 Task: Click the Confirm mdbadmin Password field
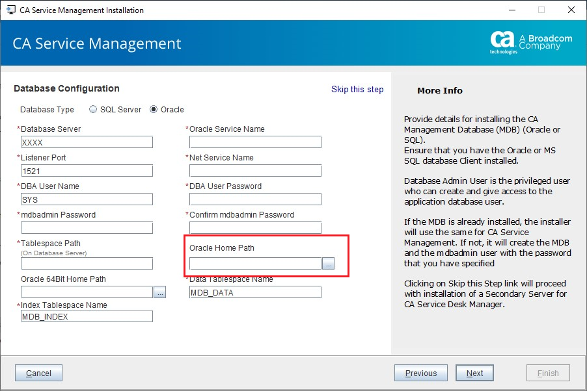[255, 228]
